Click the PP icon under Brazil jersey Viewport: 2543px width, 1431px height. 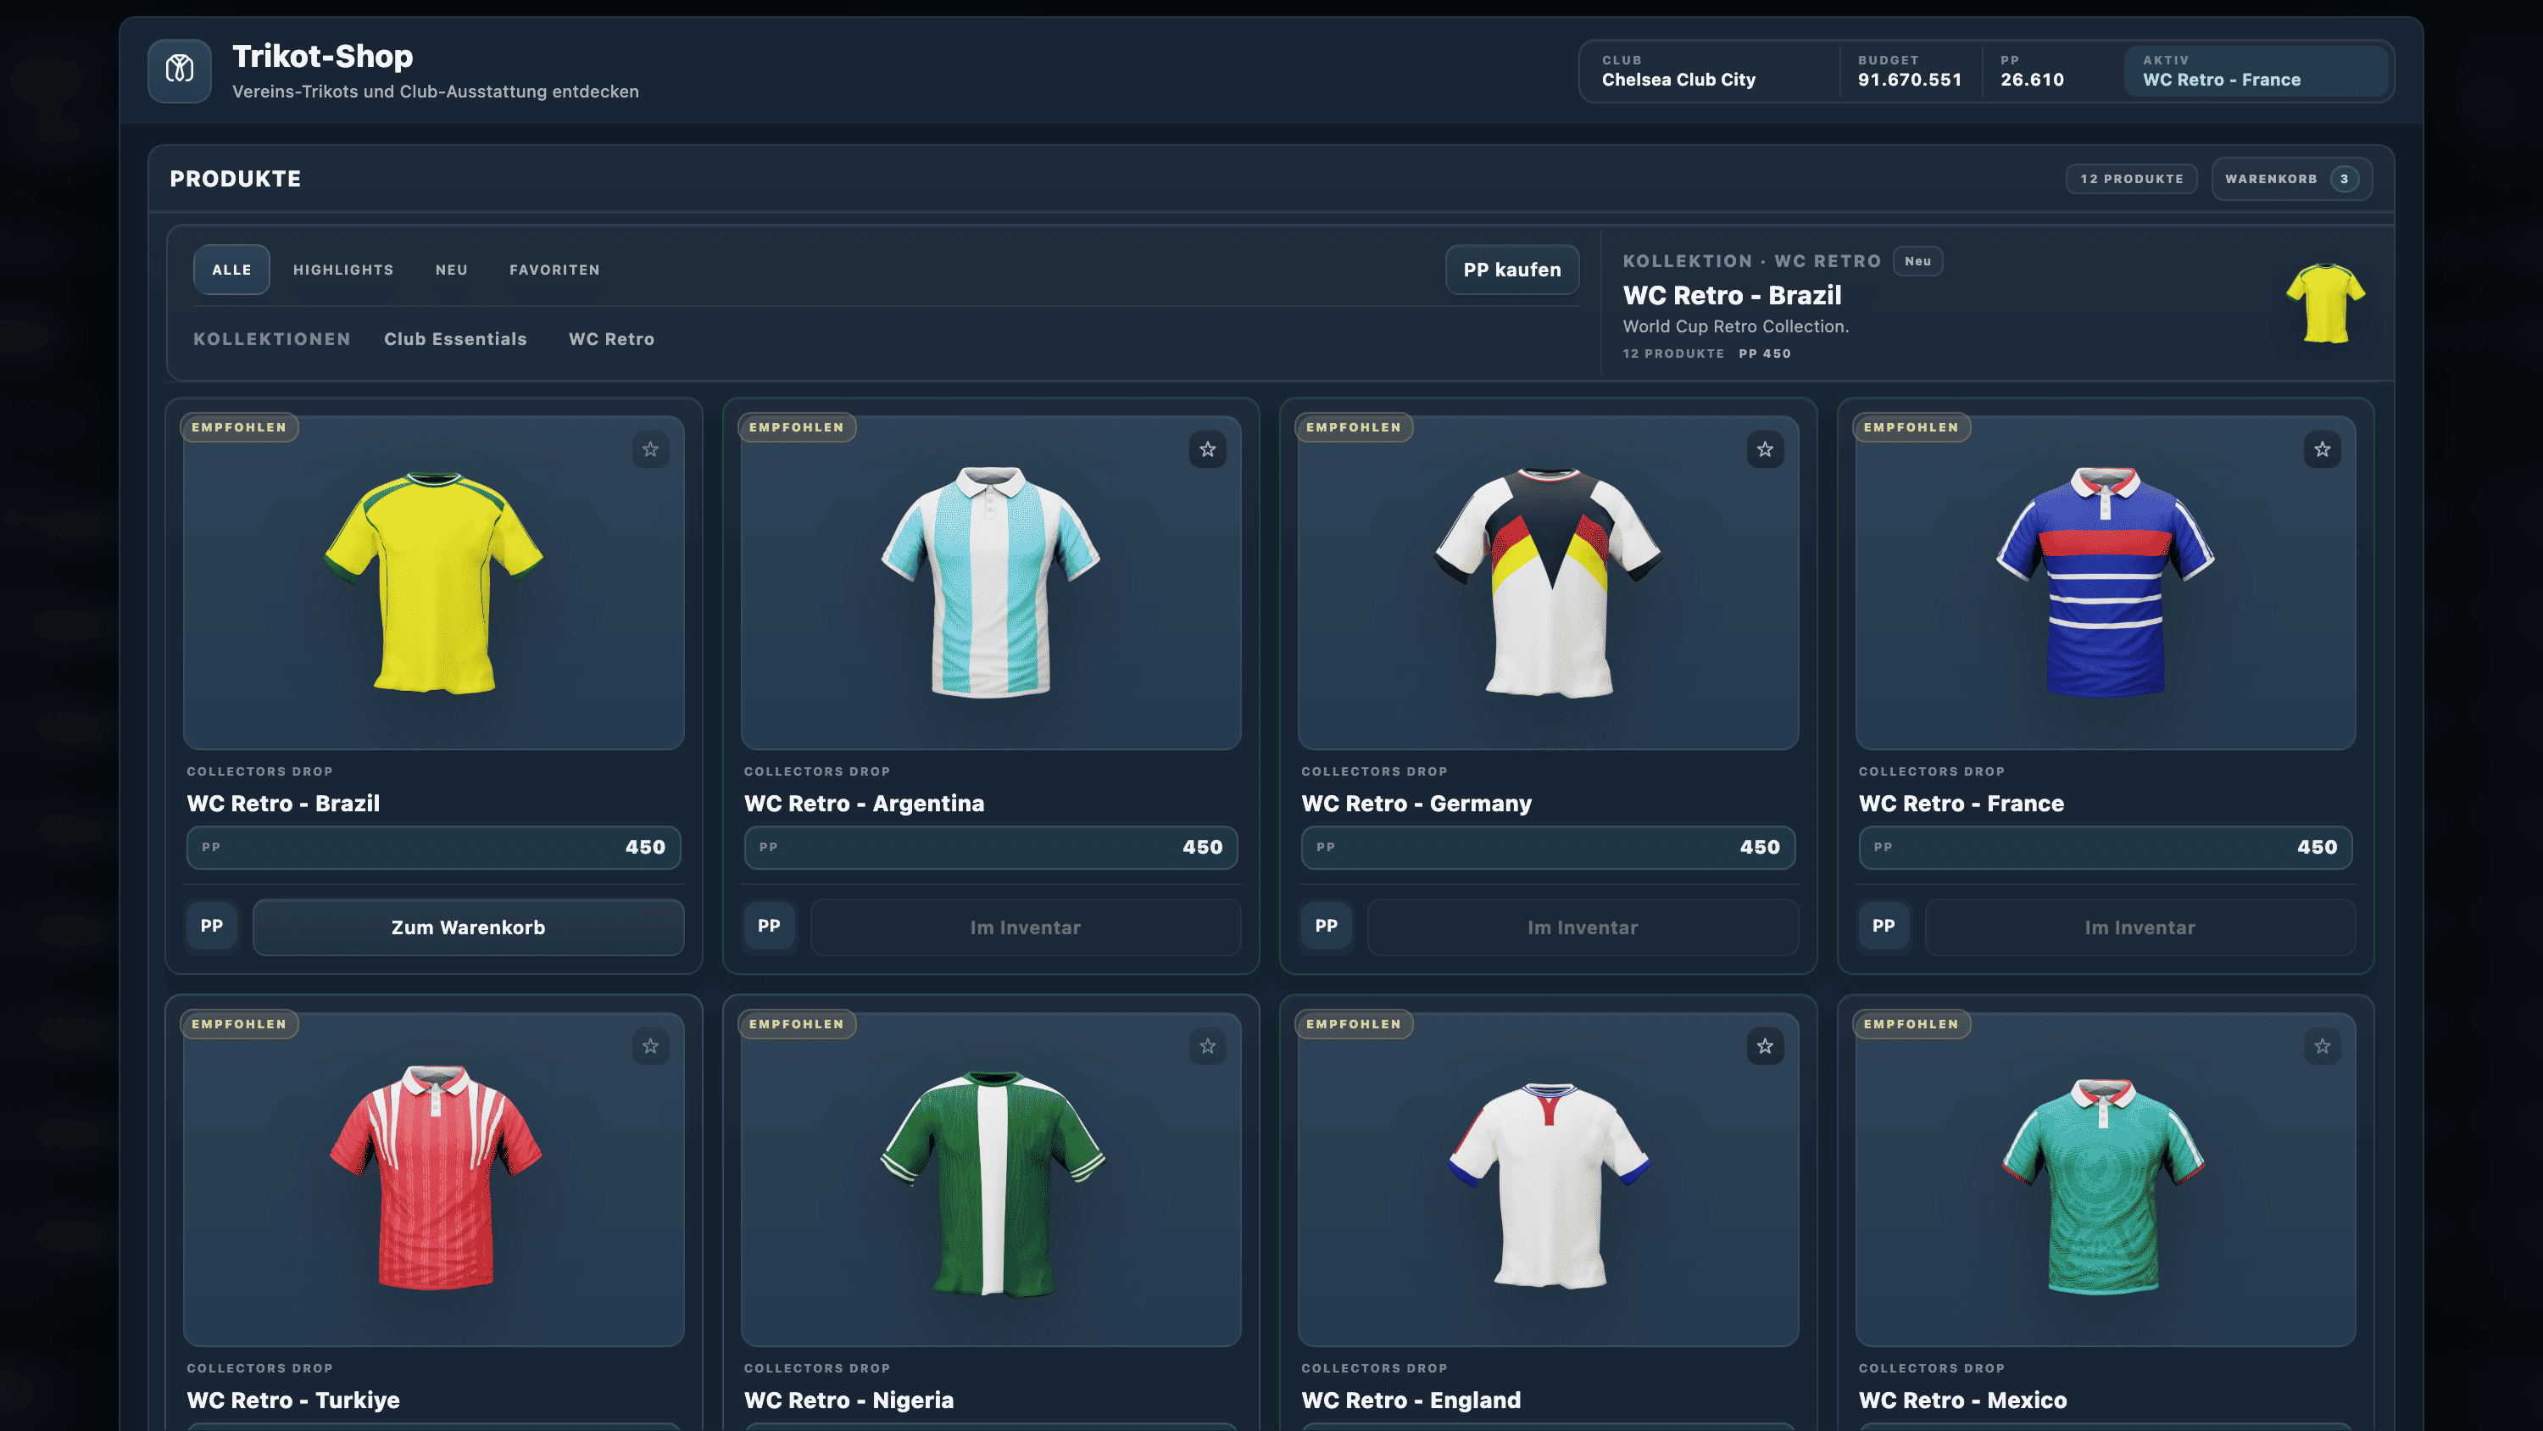(x=211, y=927)
